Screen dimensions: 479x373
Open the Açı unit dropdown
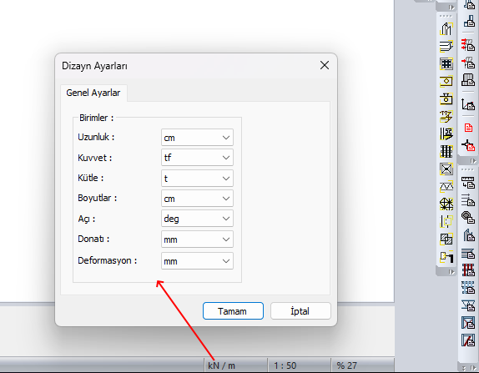tap(197, 219)
